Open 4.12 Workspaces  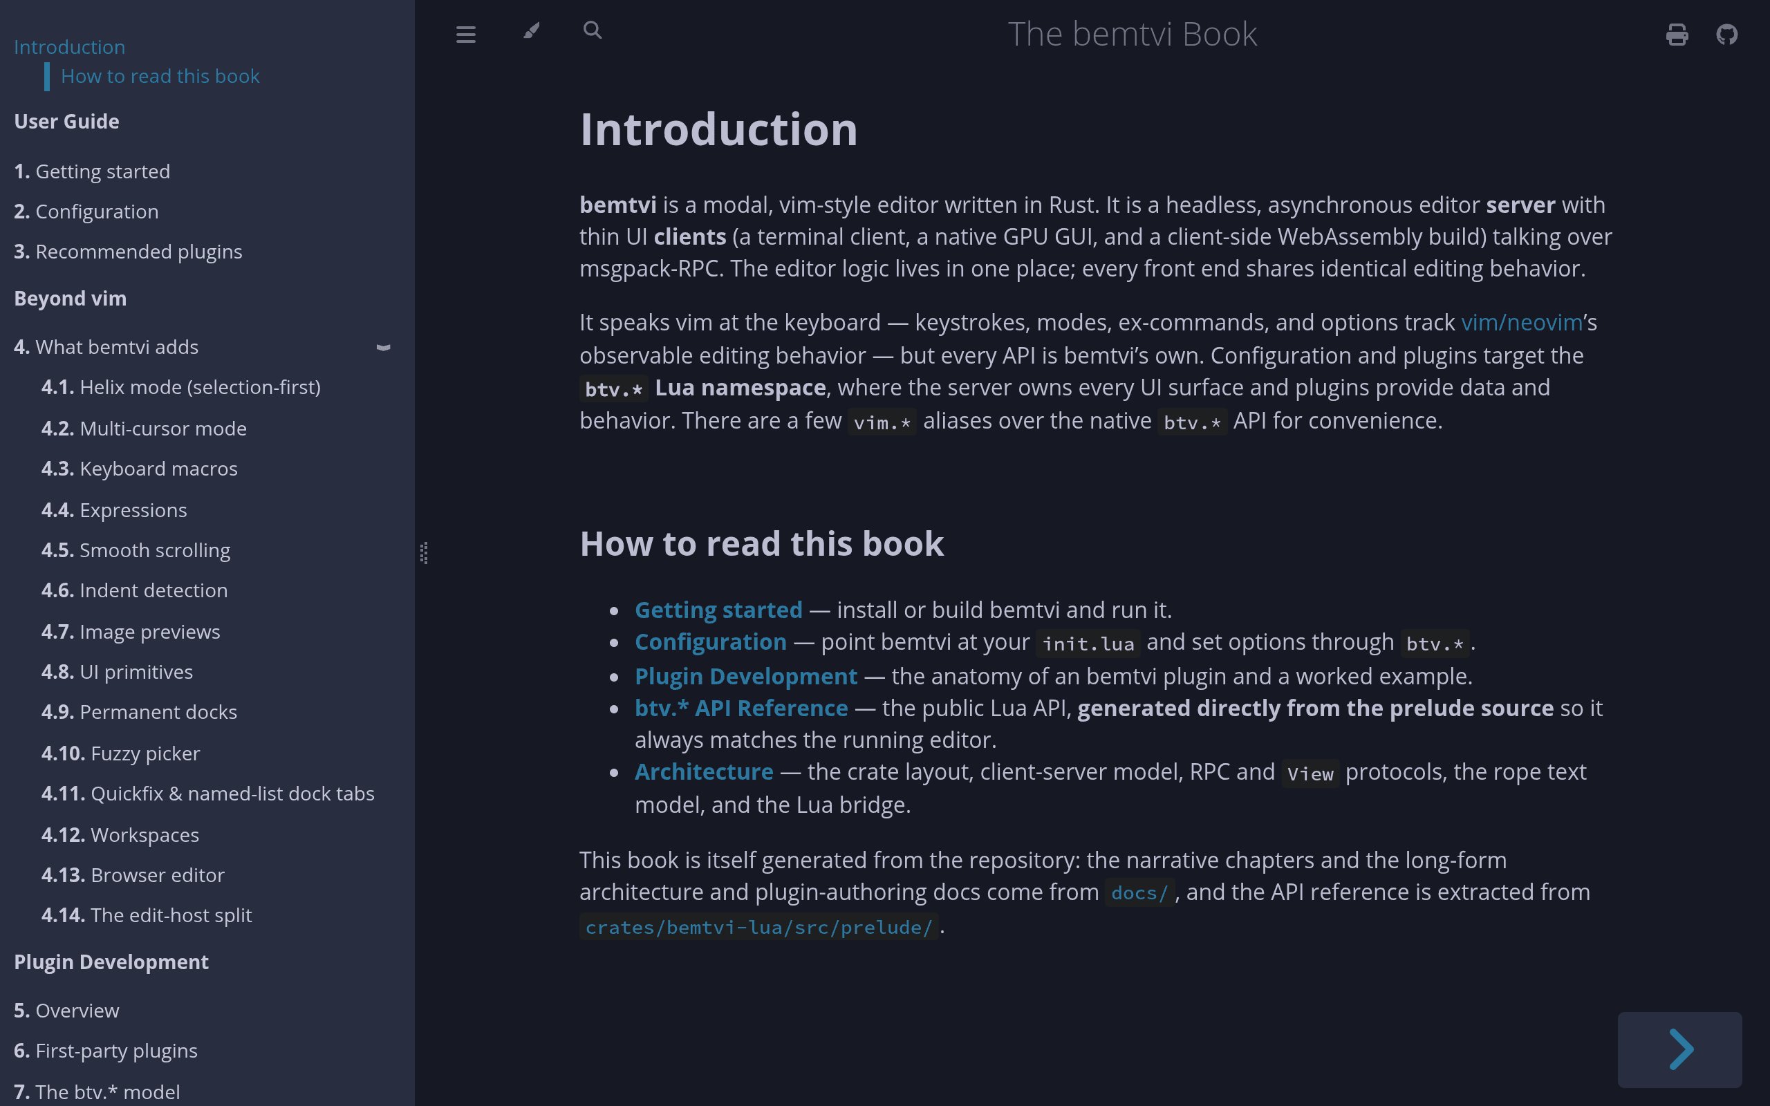(120, 834)
